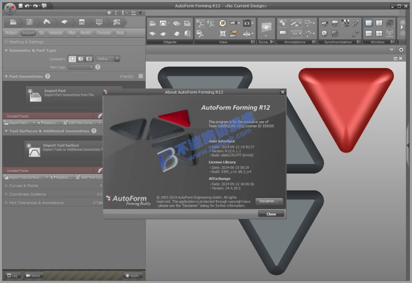
Task: Click the coordinate axes icon in the View group
Action: [200, 23]
